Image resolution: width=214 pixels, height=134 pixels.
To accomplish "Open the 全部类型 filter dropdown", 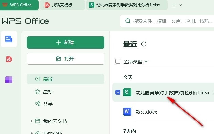I will tap(136, 62).
